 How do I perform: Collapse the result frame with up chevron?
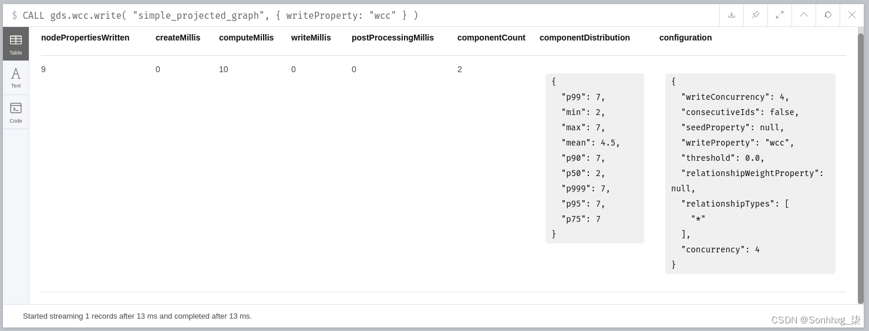pyautogui.click(x=804, y=15)
